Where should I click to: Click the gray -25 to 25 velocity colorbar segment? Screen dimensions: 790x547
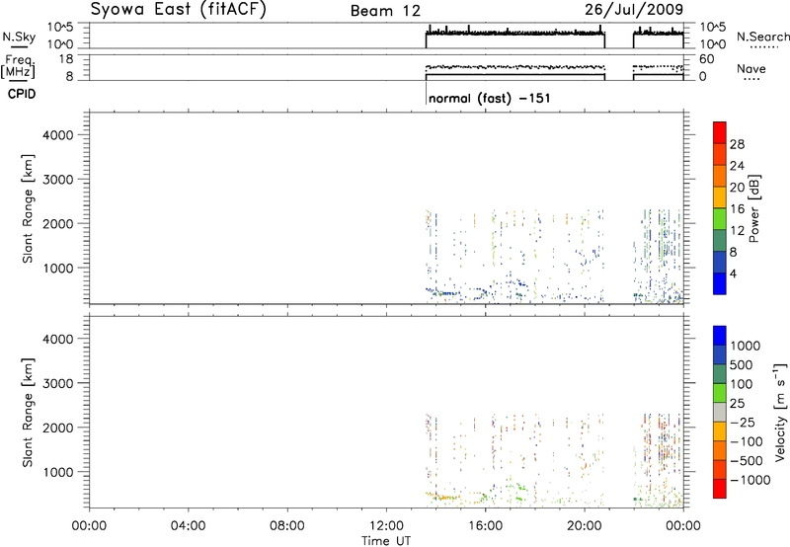pyautogui.click(x=720, y=413)
